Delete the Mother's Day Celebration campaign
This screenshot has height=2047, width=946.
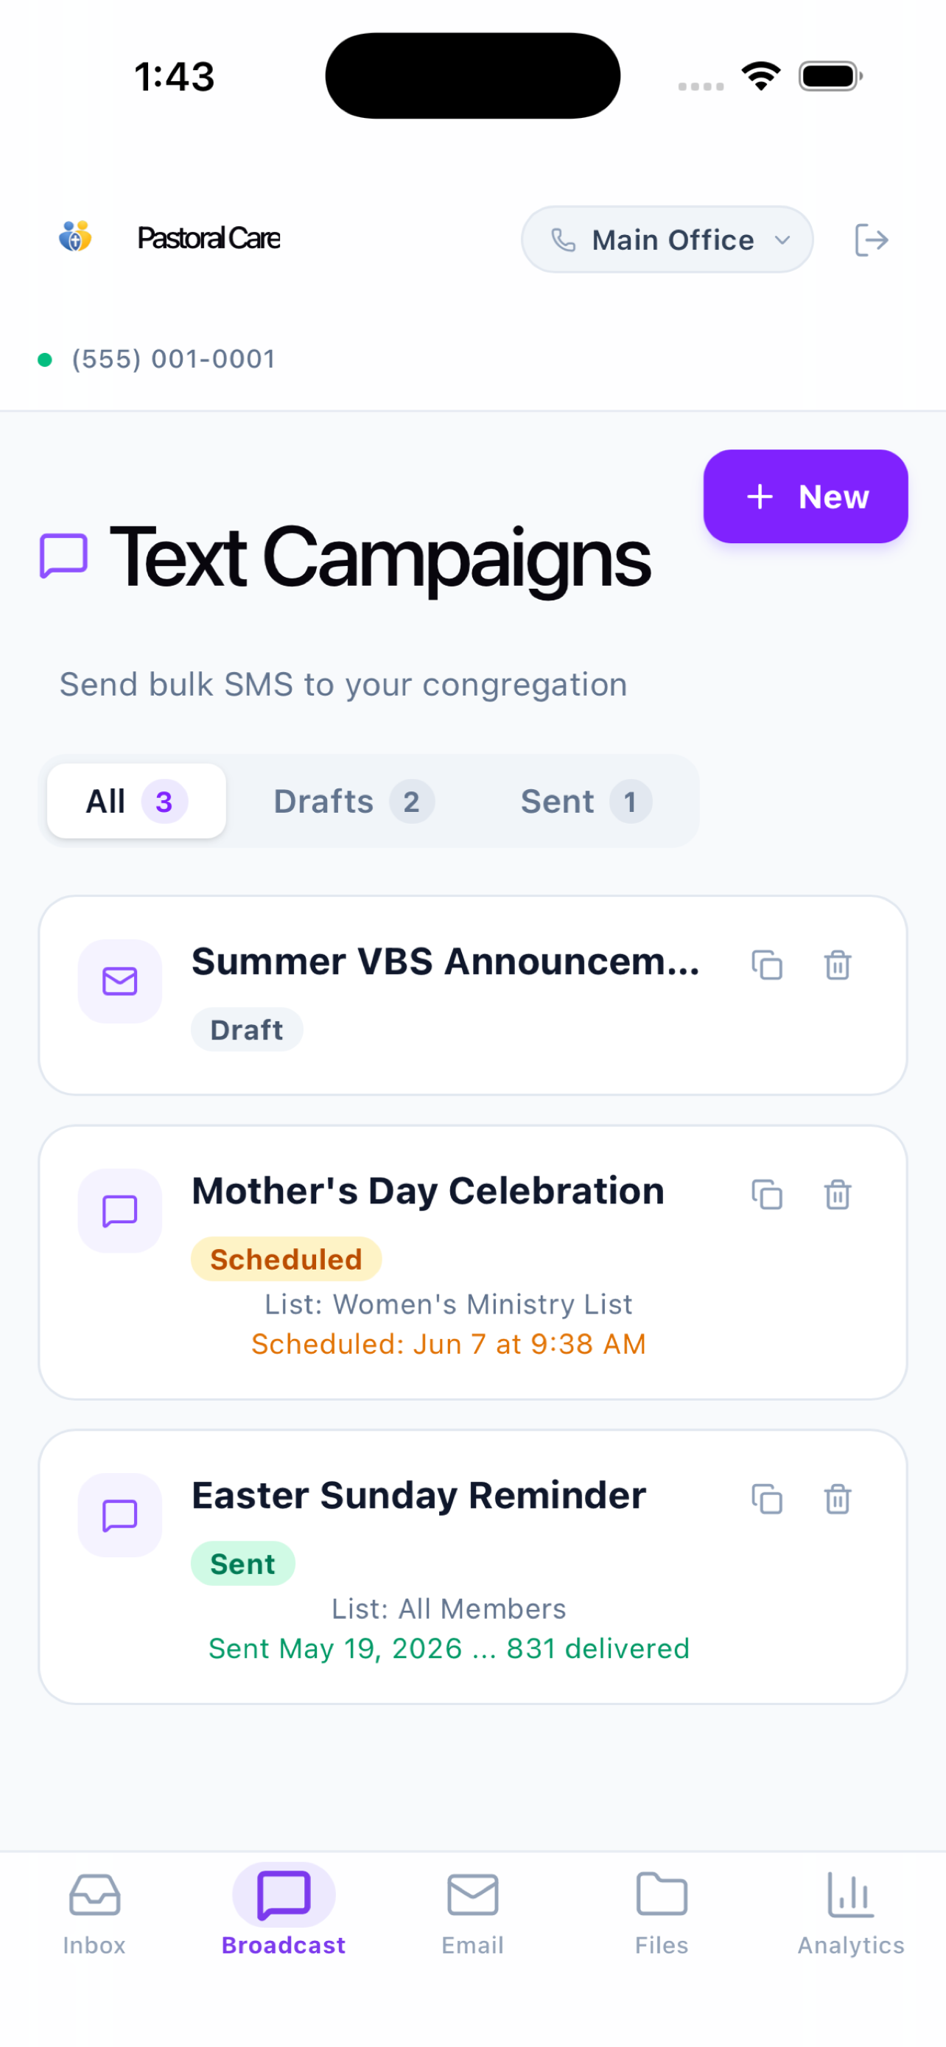(837, 1194)
